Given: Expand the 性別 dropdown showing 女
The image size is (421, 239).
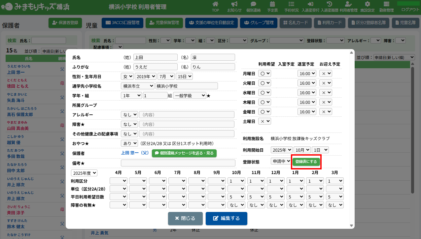Looking at the screenshot, I should point(127,76).
